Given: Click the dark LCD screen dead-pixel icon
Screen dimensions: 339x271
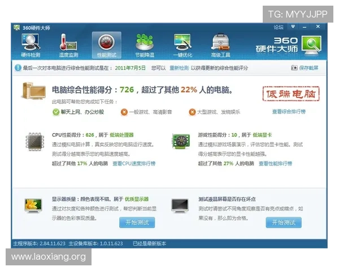Looking at the screenshot, I should [x=180, y=206].
